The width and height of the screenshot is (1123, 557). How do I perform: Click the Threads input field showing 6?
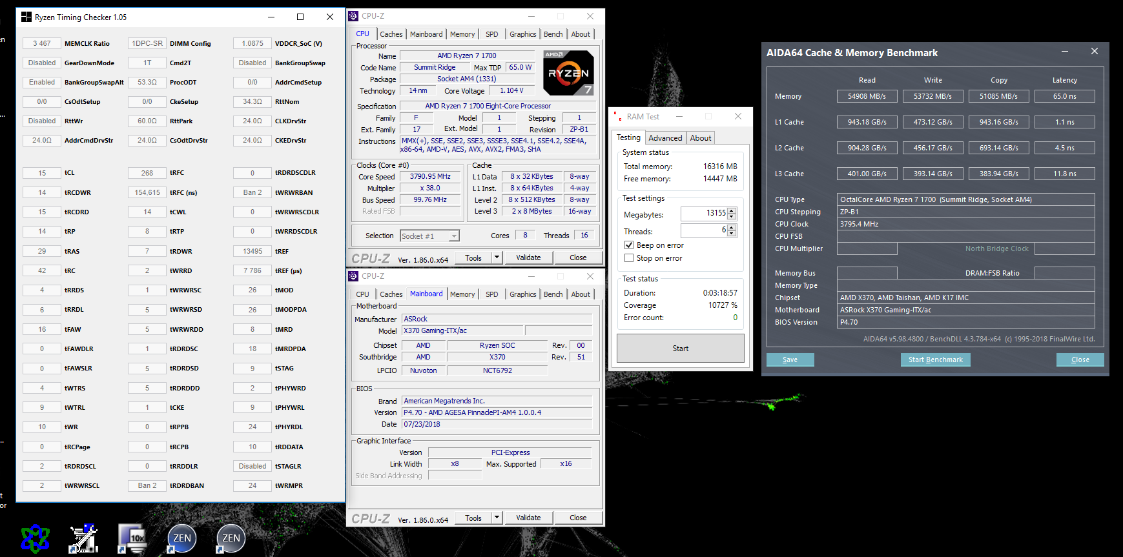(x=704, y=230)
